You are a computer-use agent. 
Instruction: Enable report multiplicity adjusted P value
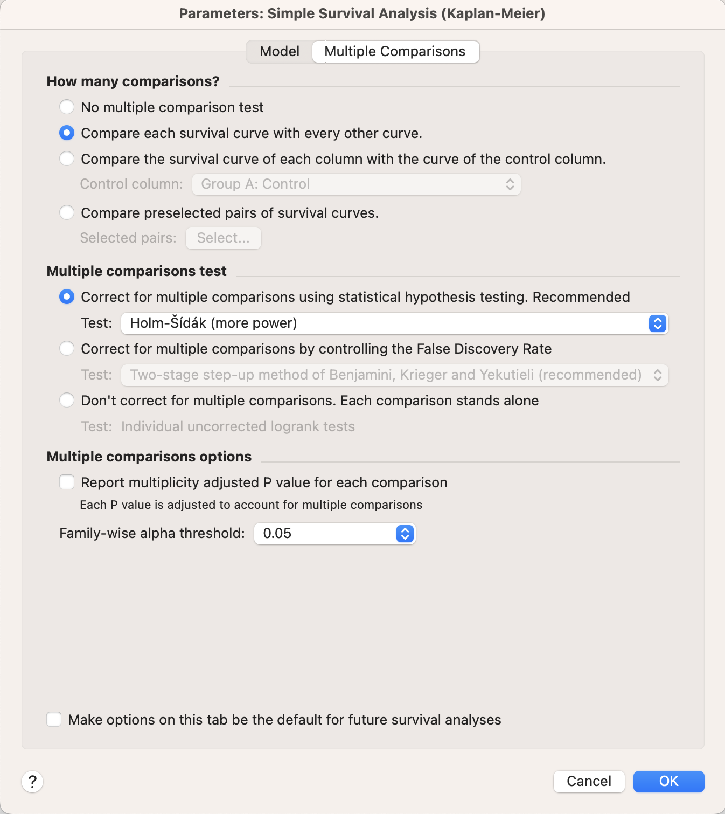[67, 482]
